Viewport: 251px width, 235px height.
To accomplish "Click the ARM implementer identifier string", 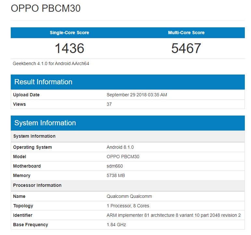I will pyautogui.click(x=174, y=215).
